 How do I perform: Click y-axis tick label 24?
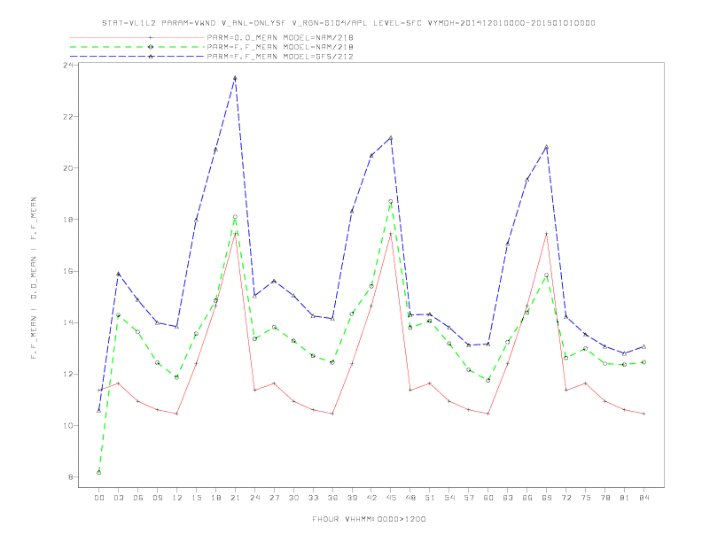coord(68,66)
